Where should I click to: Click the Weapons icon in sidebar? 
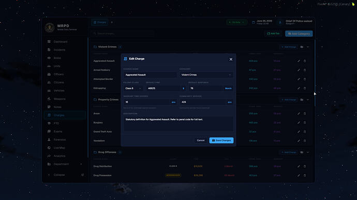[49, 99]
